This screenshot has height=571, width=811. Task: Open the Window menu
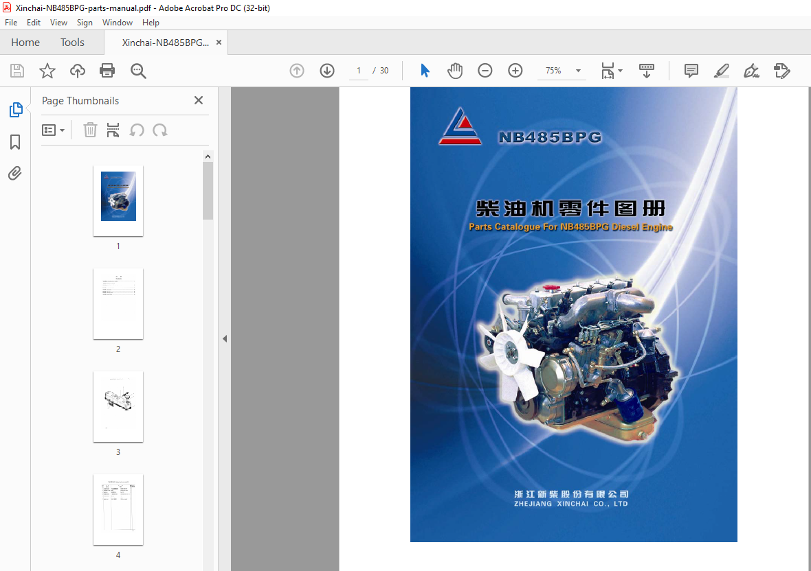tap(118, 23)
